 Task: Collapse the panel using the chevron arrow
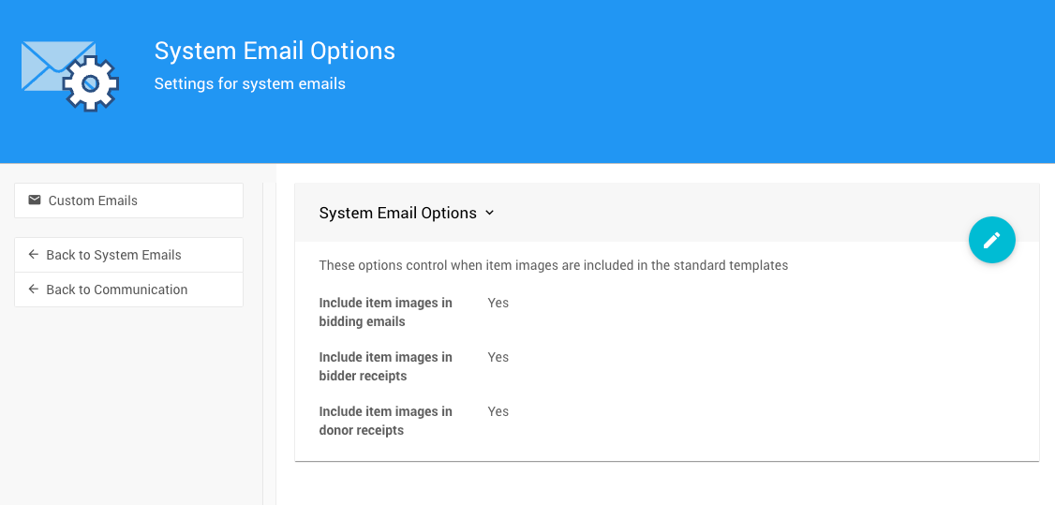(489, 214)
